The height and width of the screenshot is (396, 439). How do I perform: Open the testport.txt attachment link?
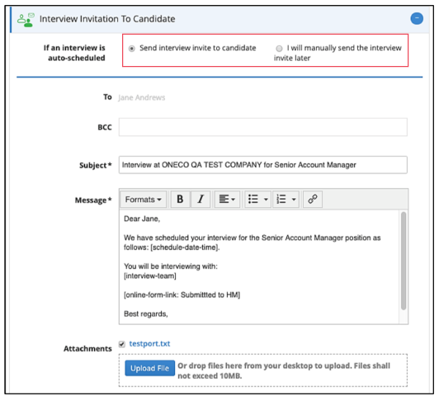click(x=149, y=344)
